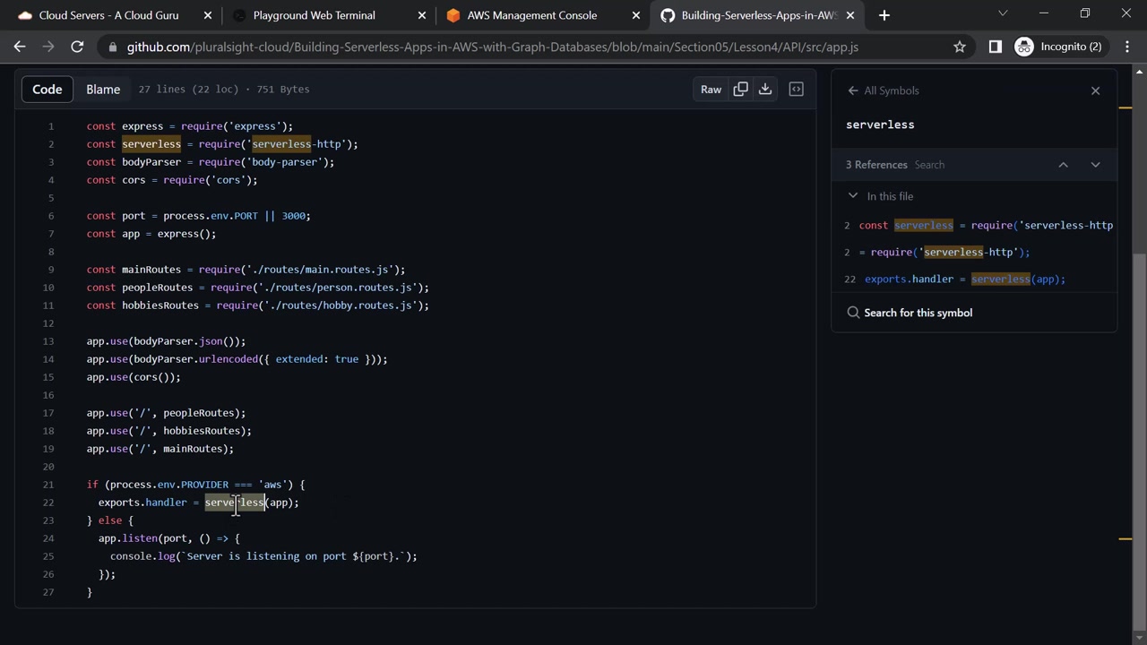
Task: Open a new browser tab
Action: pyautogui.click(x=884, y=15)
